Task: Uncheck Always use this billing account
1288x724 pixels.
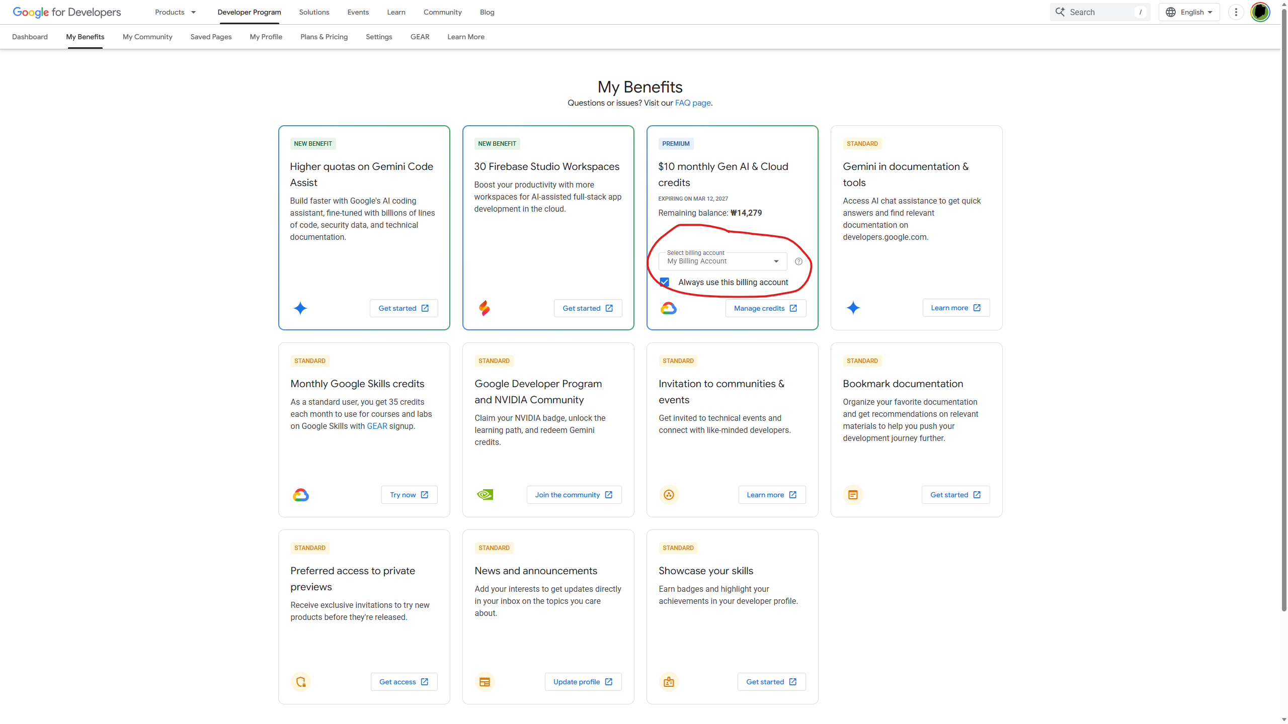Action: [665, 283]
